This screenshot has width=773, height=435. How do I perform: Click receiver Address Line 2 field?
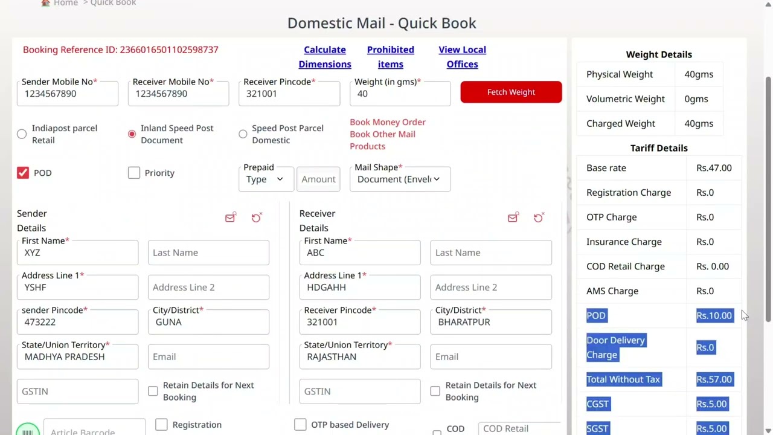coord(491,288)
